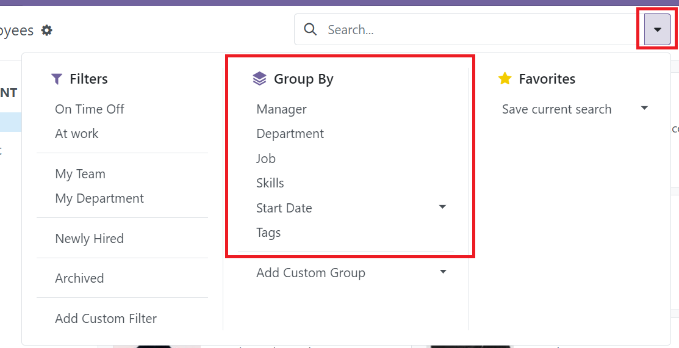Viewport: 679px width, 348px height.
Task: Open Add Custom Filter
Action: 106,319
